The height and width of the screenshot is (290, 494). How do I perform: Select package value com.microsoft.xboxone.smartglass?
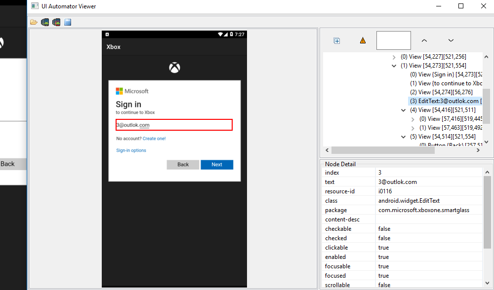pos(429,210)
